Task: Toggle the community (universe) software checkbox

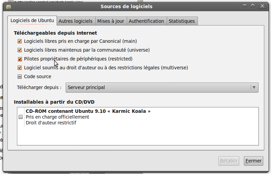Action: pyautogui.click(x=20, y=50)
